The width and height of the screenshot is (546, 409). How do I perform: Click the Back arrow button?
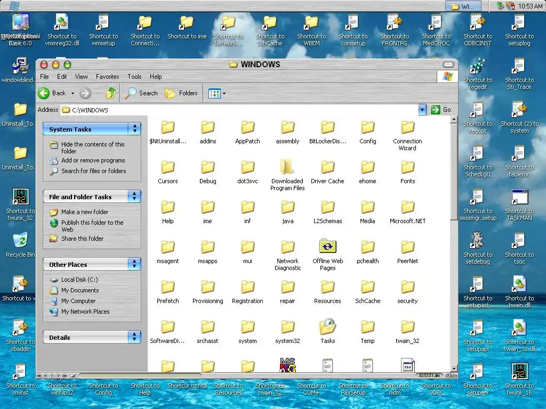pyautogui.click(x=44, y=93)
